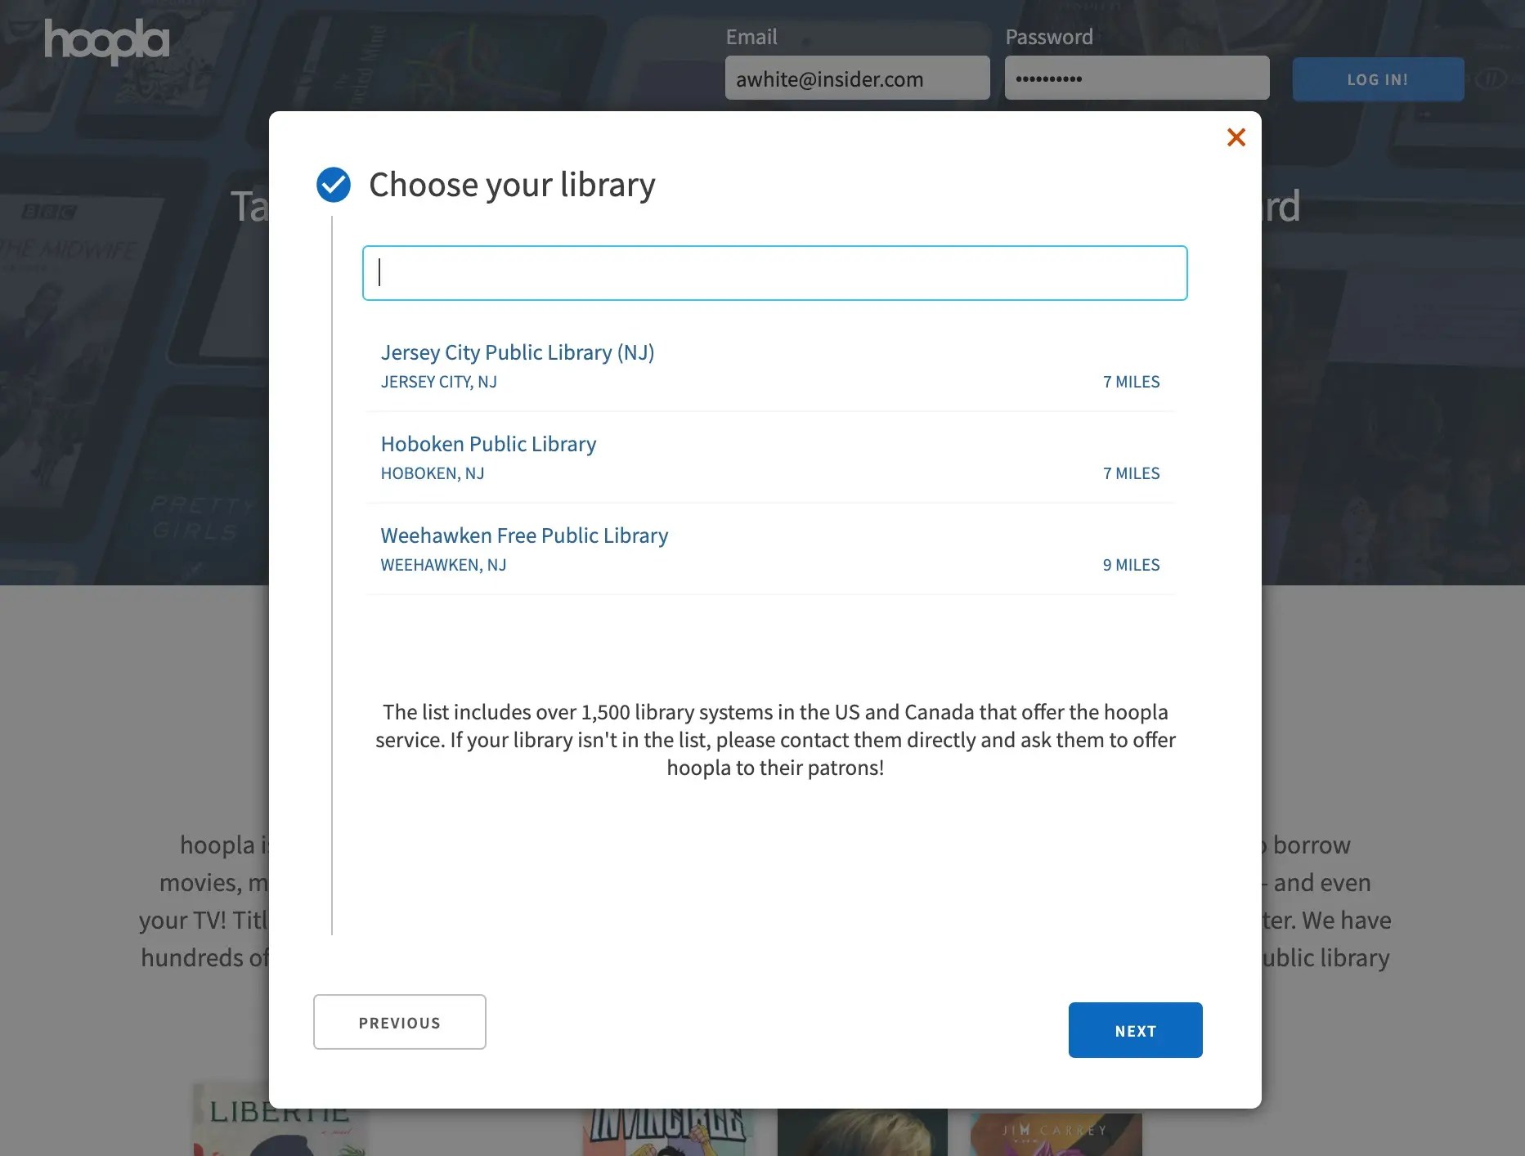
Task: Close the Choose your library dialog
Action: pos(1236,137)
